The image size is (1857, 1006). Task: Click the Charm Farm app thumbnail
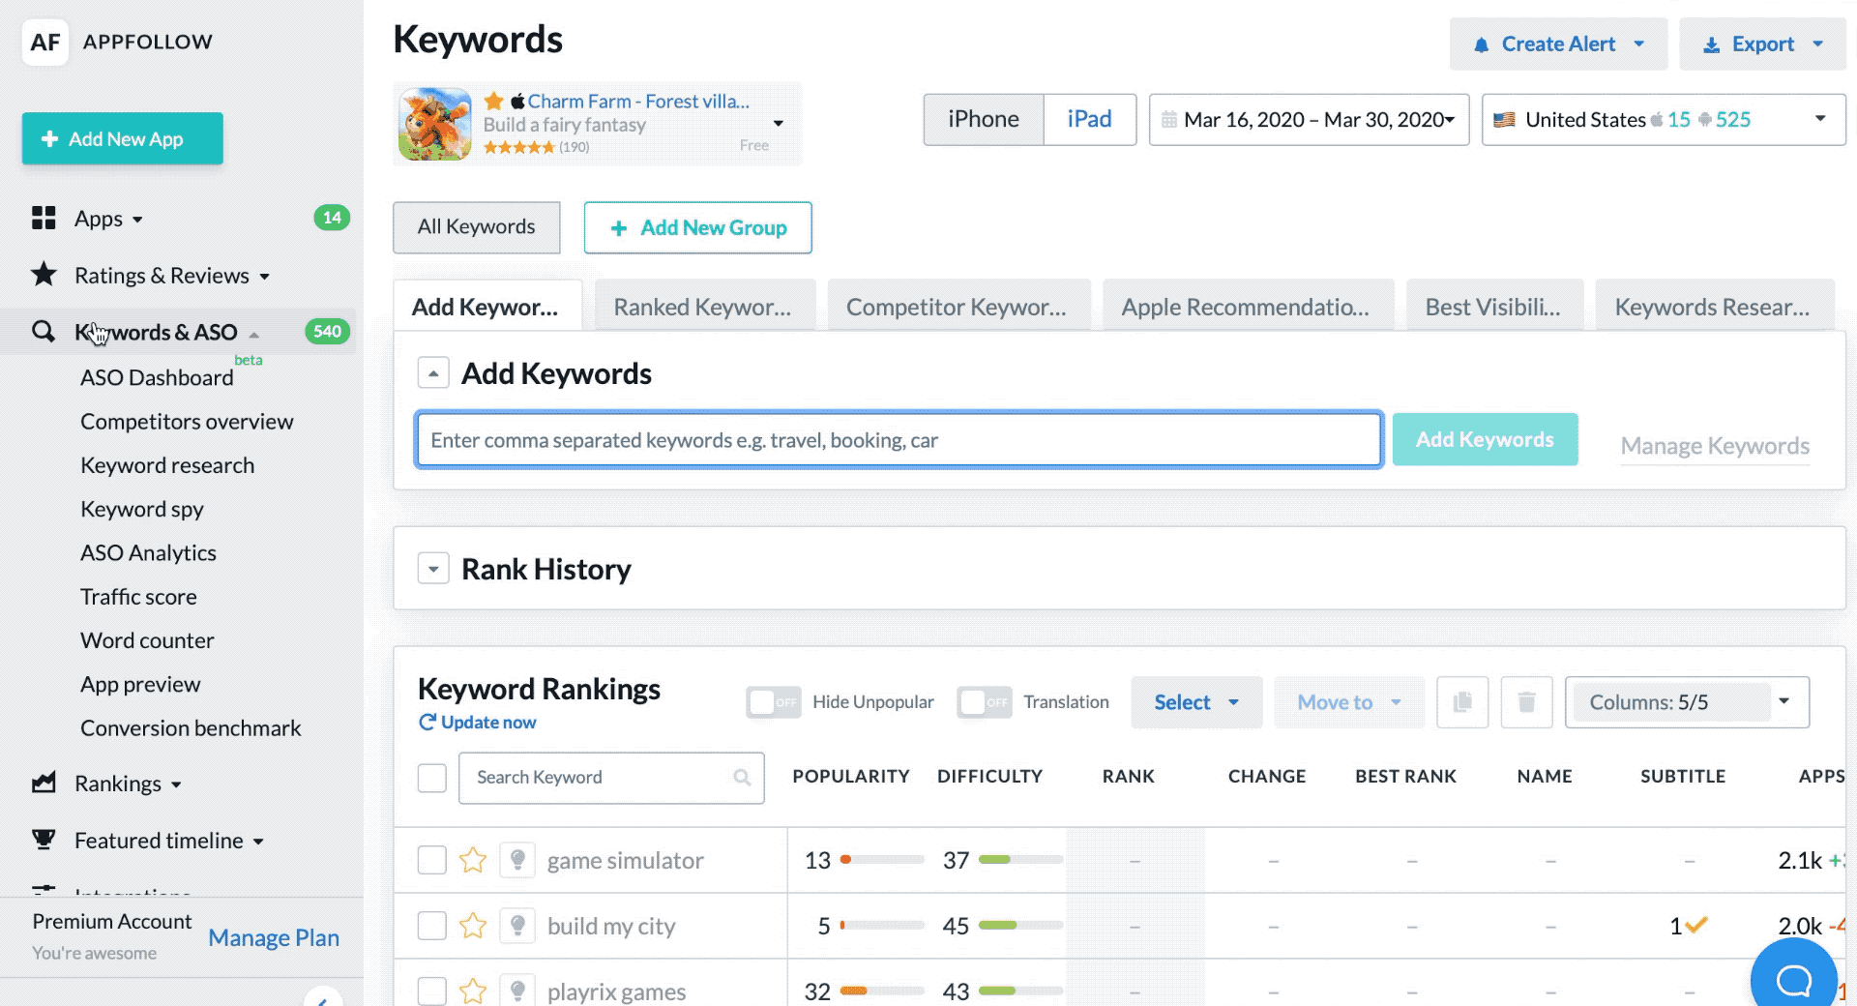coord(435,124)
